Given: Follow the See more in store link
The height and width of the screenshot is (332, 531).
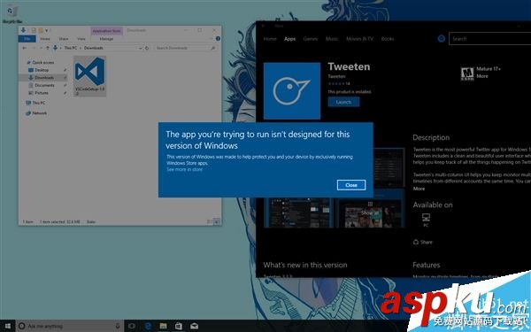Looking at the screenshot, I should 184,169.
